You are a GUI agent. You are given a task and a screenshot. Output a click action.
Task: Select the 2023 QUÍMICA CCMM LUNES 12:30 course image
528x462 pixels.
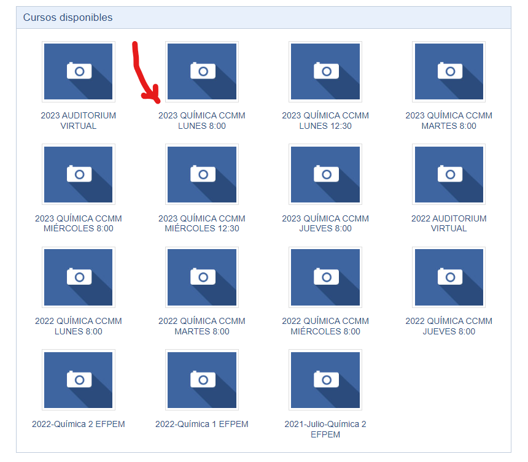click(x=325, y=72)
